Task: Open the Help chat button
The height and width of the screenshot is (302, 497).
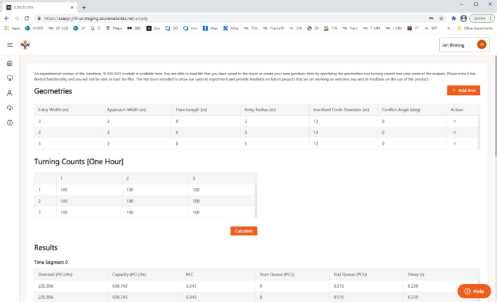Action: (x=474, y=291)
